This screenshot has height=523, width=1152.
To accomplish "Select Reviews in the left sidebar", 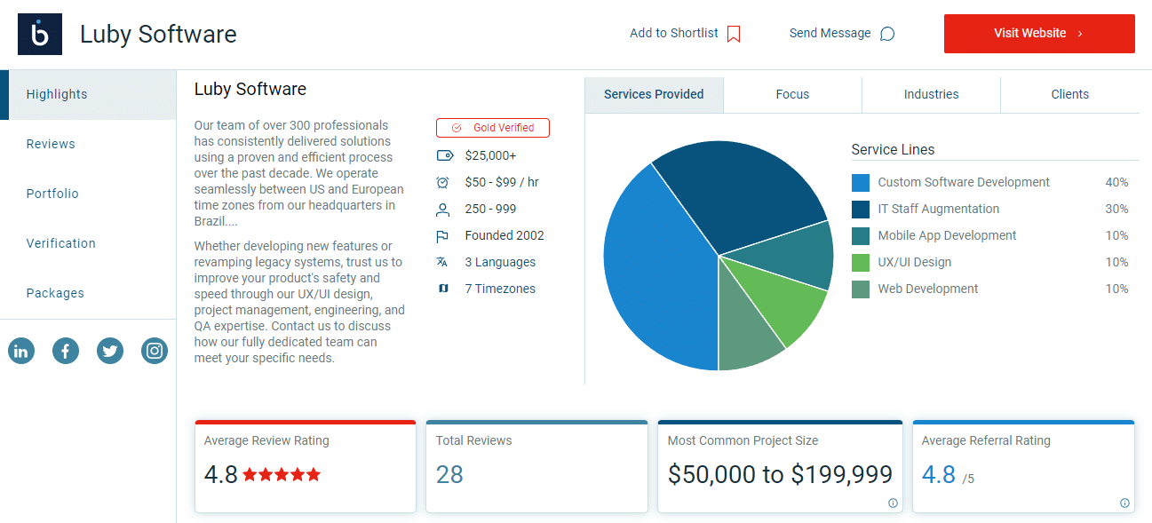I will point(51,144).
